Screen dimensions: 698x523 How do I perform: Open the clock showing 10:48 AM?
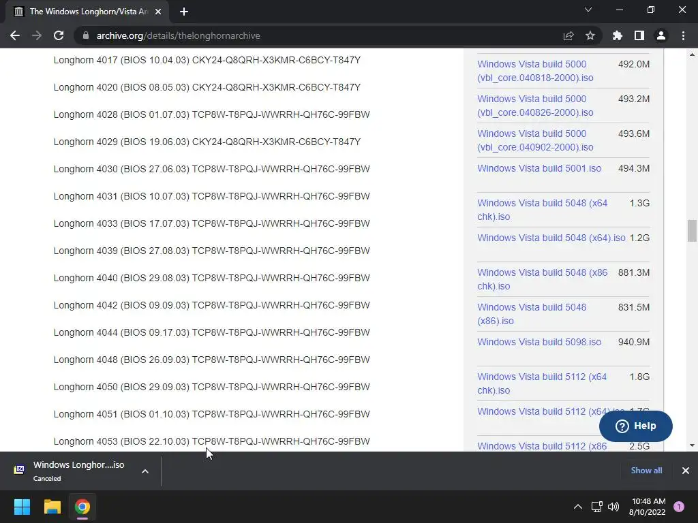648,507
